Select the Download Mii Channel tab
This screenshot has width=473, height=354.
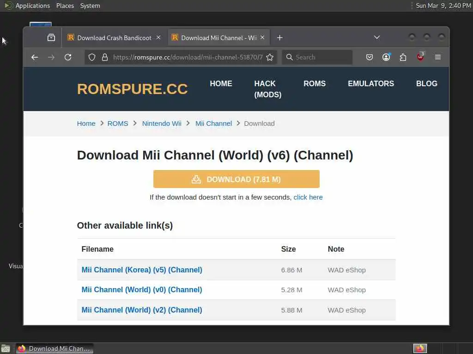(218, 38)
